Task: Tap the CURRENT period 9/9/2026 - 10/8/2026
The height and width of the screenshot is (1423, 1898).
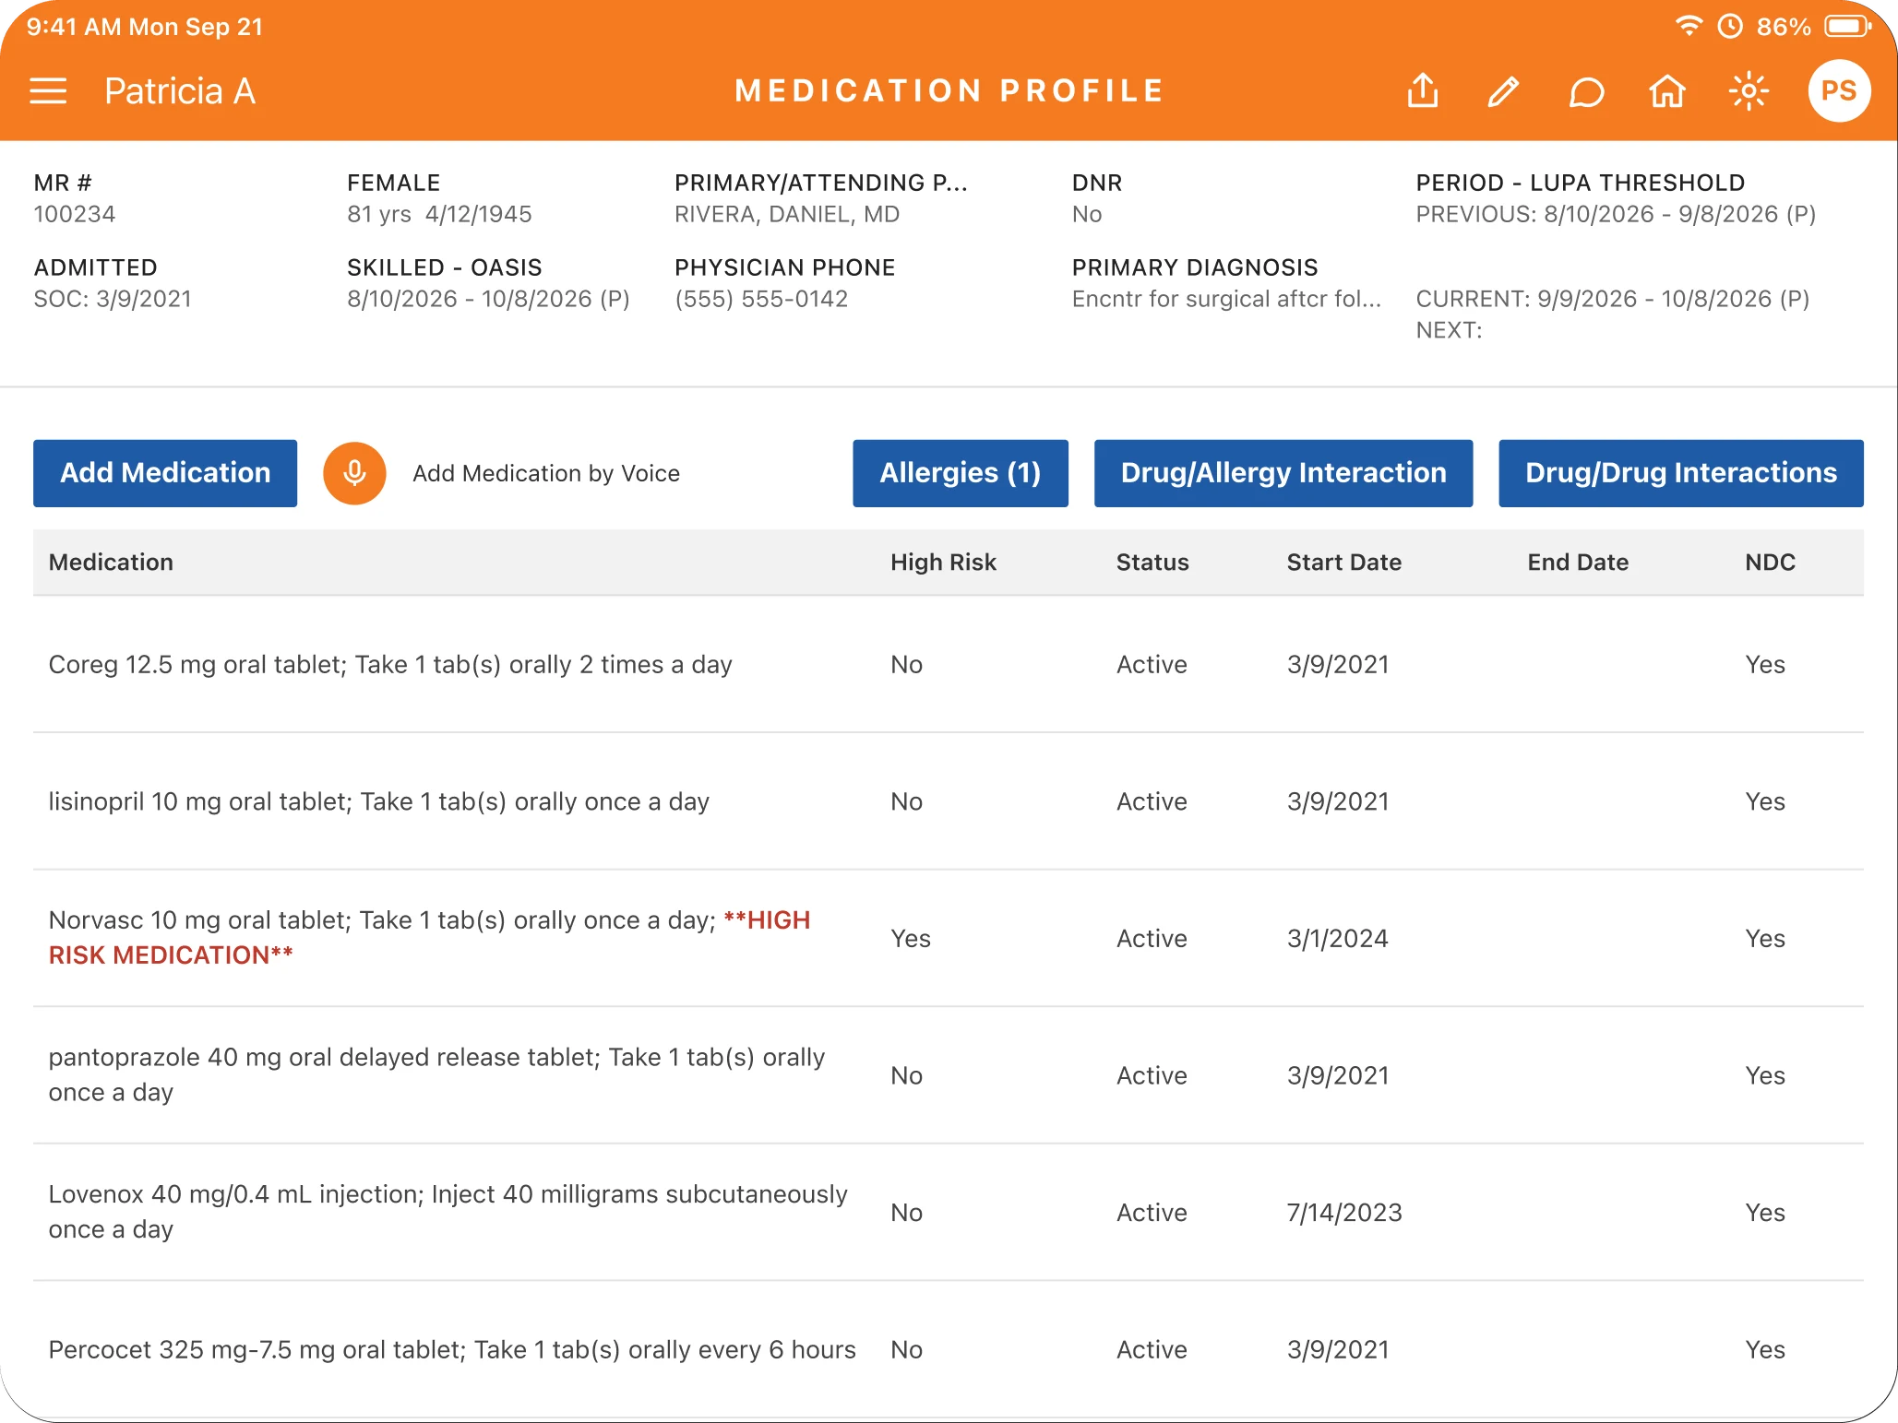Action: (x=1612, y=299)
